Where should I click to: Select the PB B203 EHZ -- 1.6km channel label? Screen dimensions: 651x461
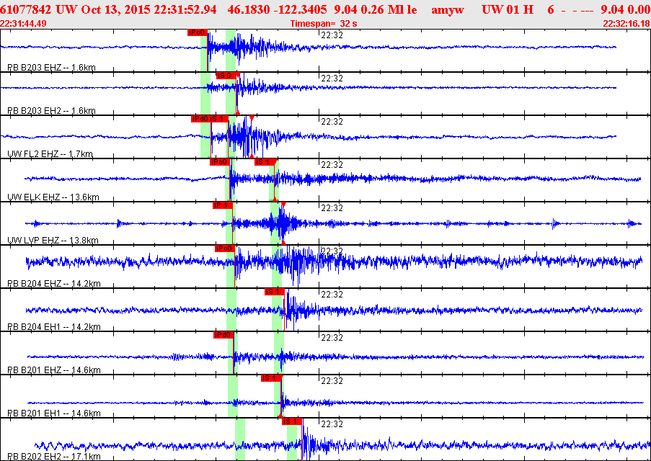(x=51, y=67)
